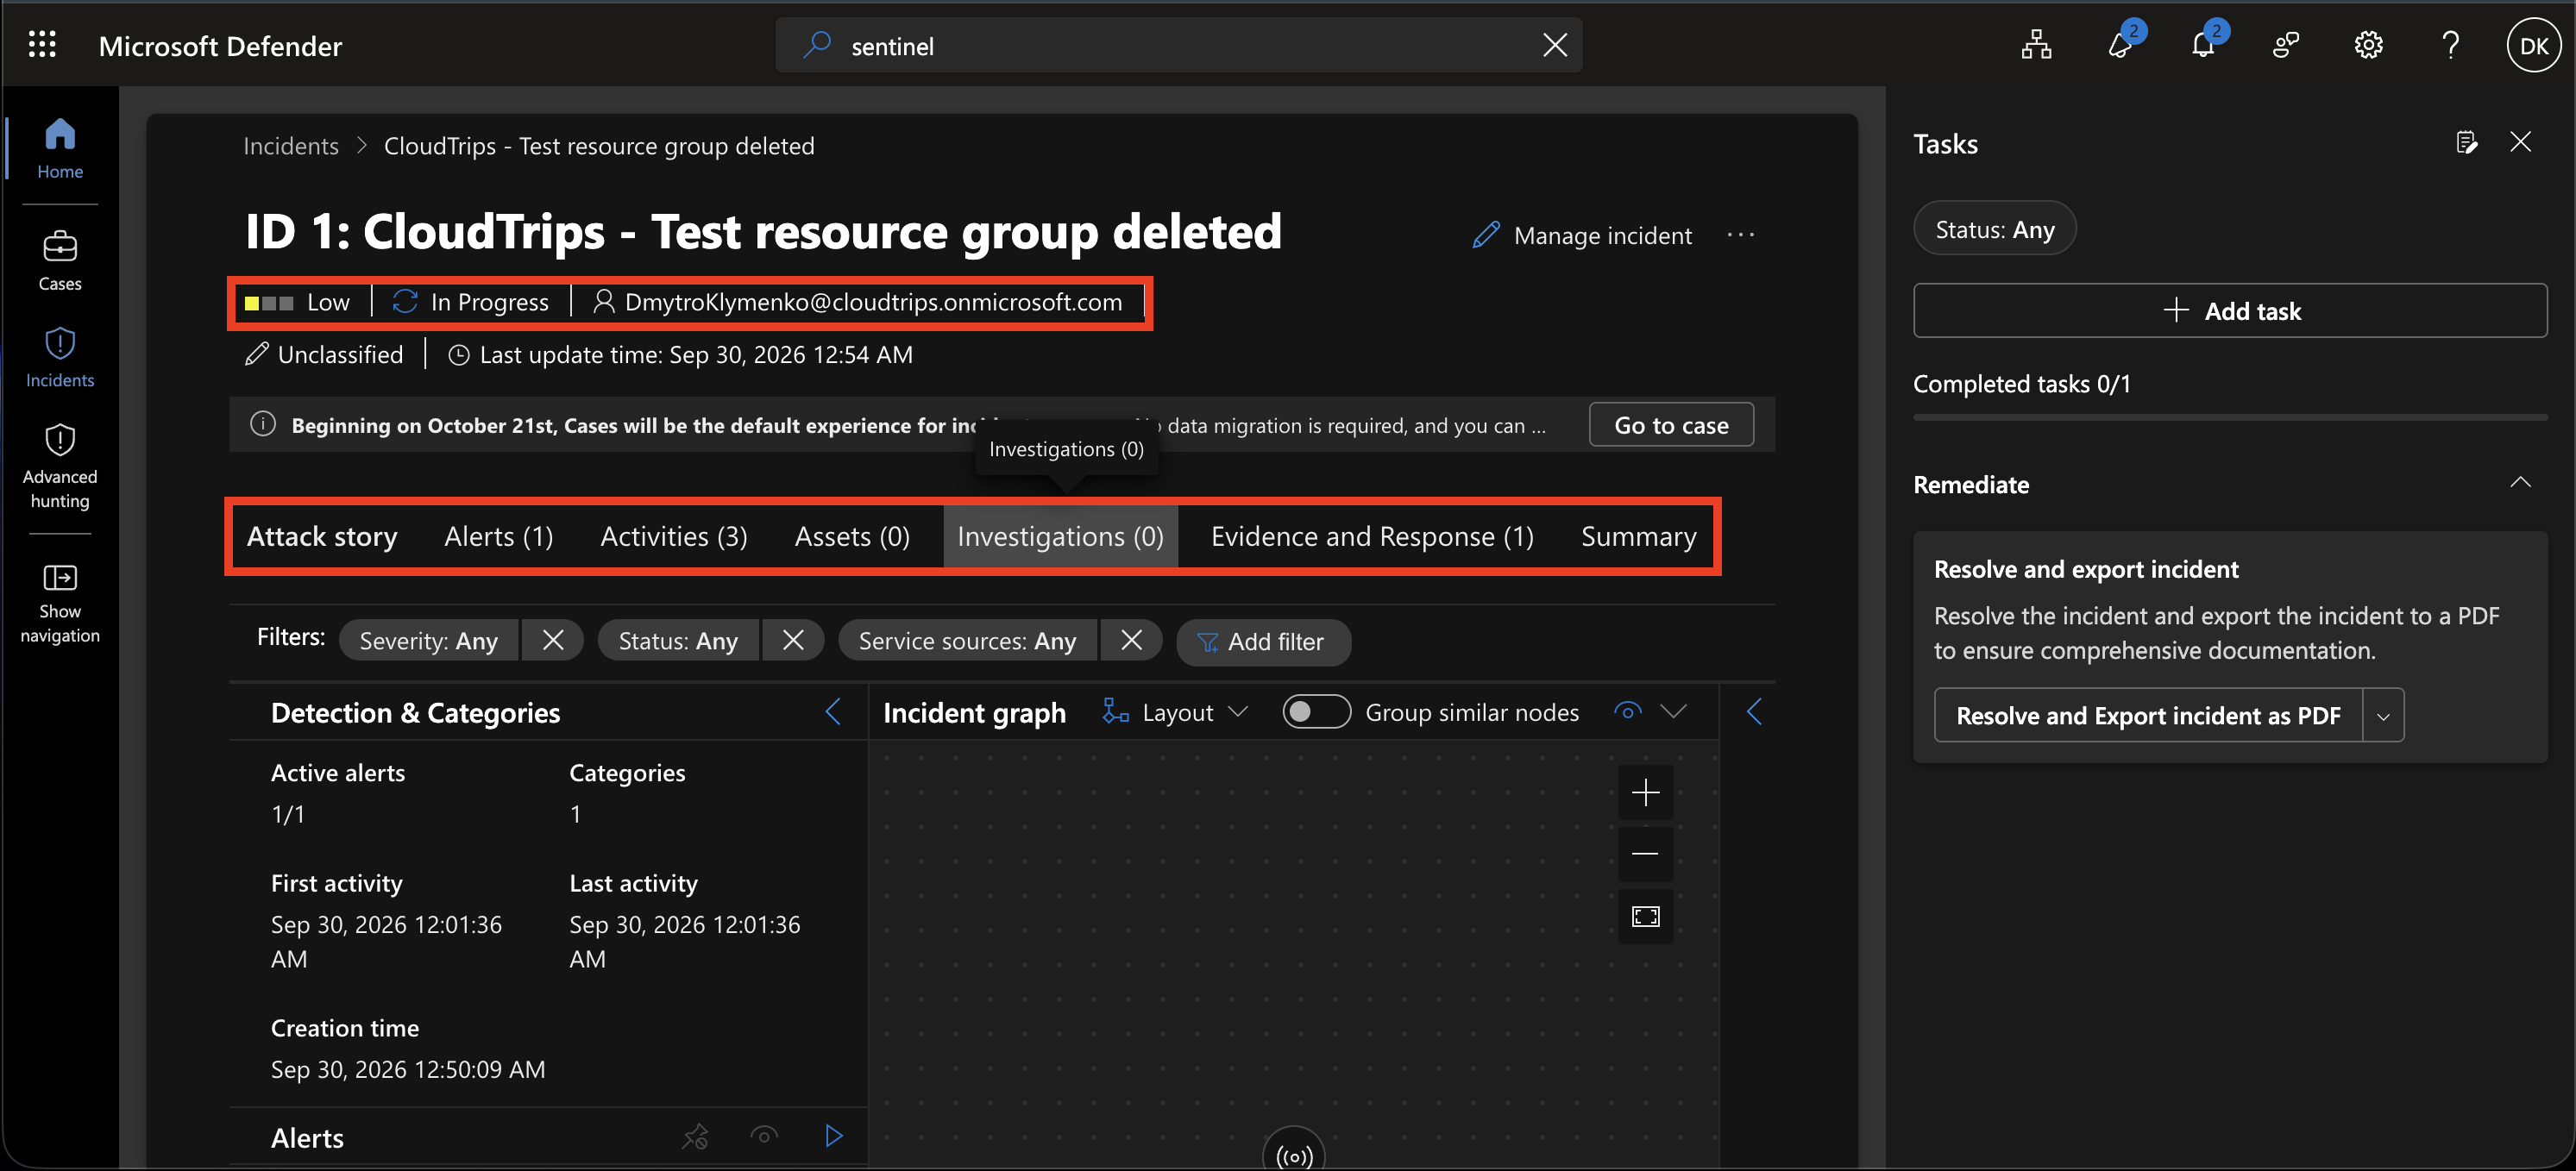Open the Settings gear icon

tap(2368, 45)
